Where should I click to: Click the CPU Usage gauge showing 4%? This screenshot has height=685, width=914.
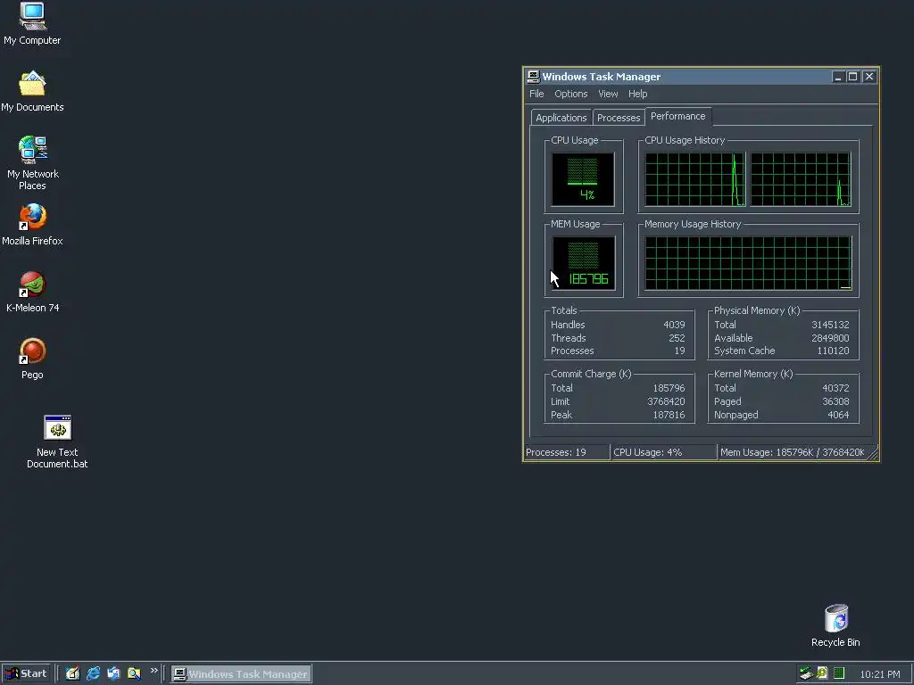point(583,178)
